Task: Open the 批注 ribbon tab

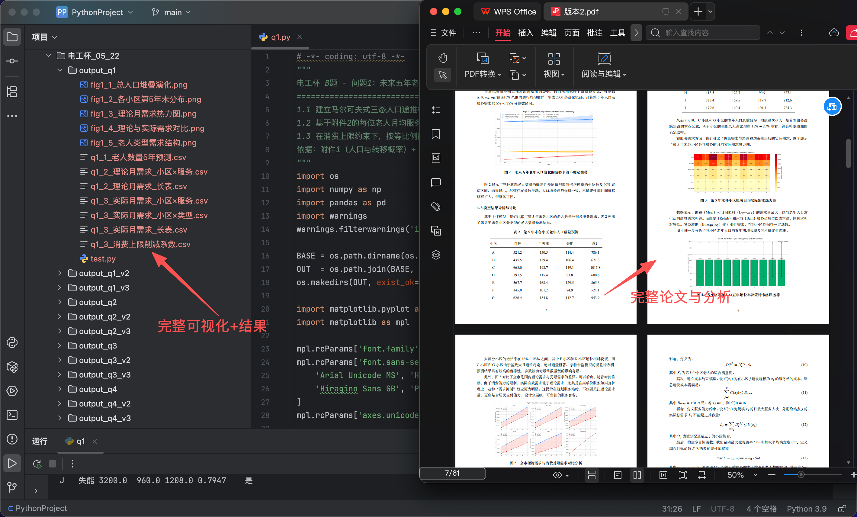Action: pyautogui.click(x=594, y=33)
